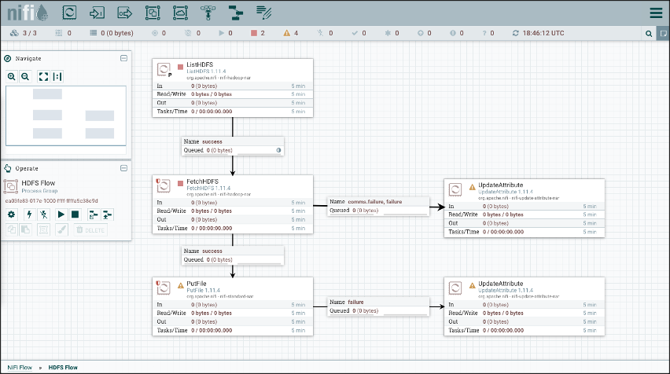This screenshot has width=670, height=374.
Task: Select the Funnel component icon
Action: coord(208,13)
